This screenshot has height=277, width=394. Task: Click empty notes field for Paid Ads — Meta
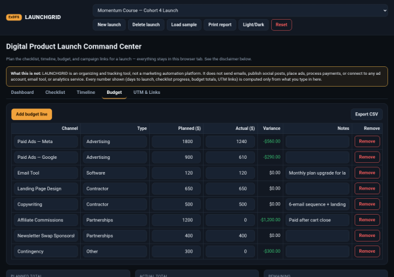click(x=317, y=142)
